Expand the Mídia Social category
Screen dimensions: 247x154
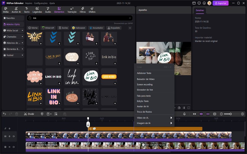pos(23,30)
